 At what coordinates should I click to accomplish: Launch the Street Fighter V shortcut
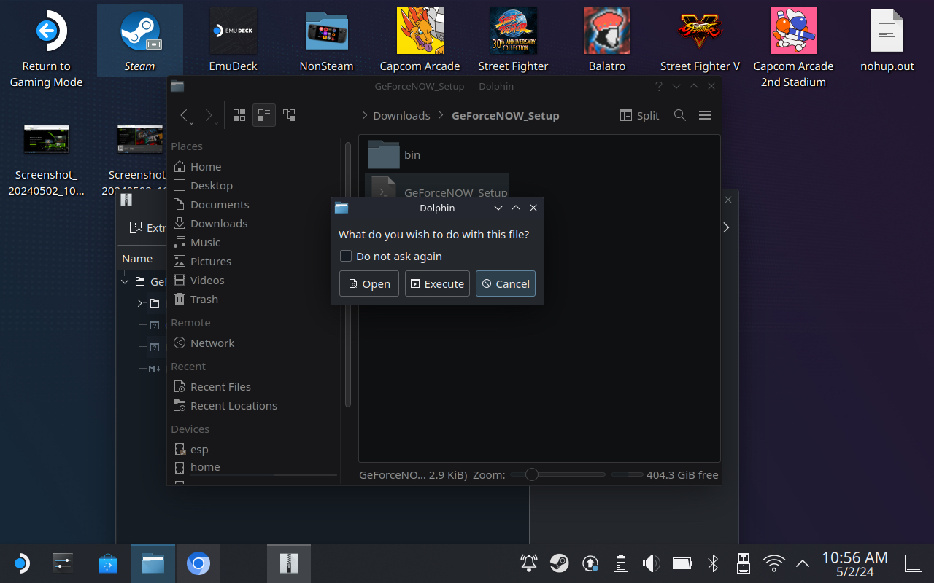(x=700, y=40)
